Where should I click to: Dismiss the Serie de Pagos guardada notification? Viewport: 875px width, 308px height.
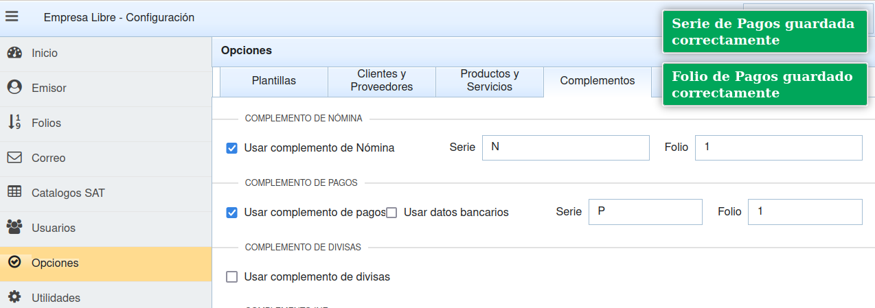coord(764,32)
